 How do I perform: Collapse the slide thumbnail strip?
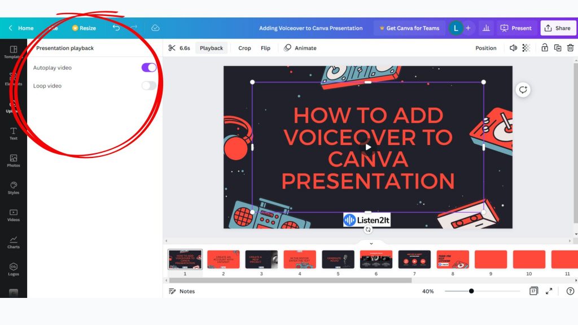pyautogui.click(x=371, y=244)
